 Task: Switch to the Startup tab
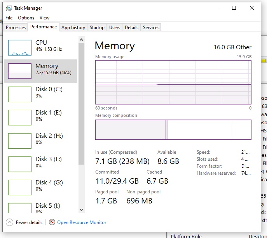97,28
